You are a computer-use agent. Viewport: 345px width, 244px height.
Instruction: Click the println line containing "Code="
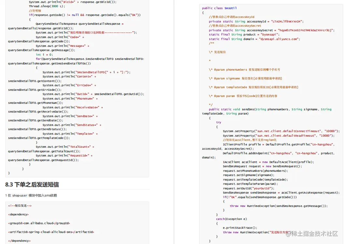[x=60, y=37]
